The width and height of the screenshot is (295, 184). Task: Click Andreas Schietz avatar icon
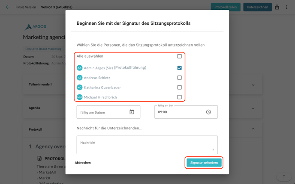click(x=80, y=78)
